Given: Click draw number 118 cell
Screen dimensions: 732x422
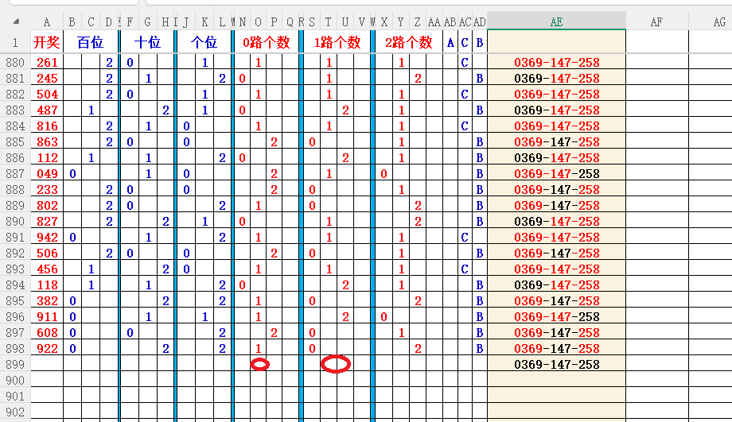Looking at the screenshot, I should tap(47, 285).
